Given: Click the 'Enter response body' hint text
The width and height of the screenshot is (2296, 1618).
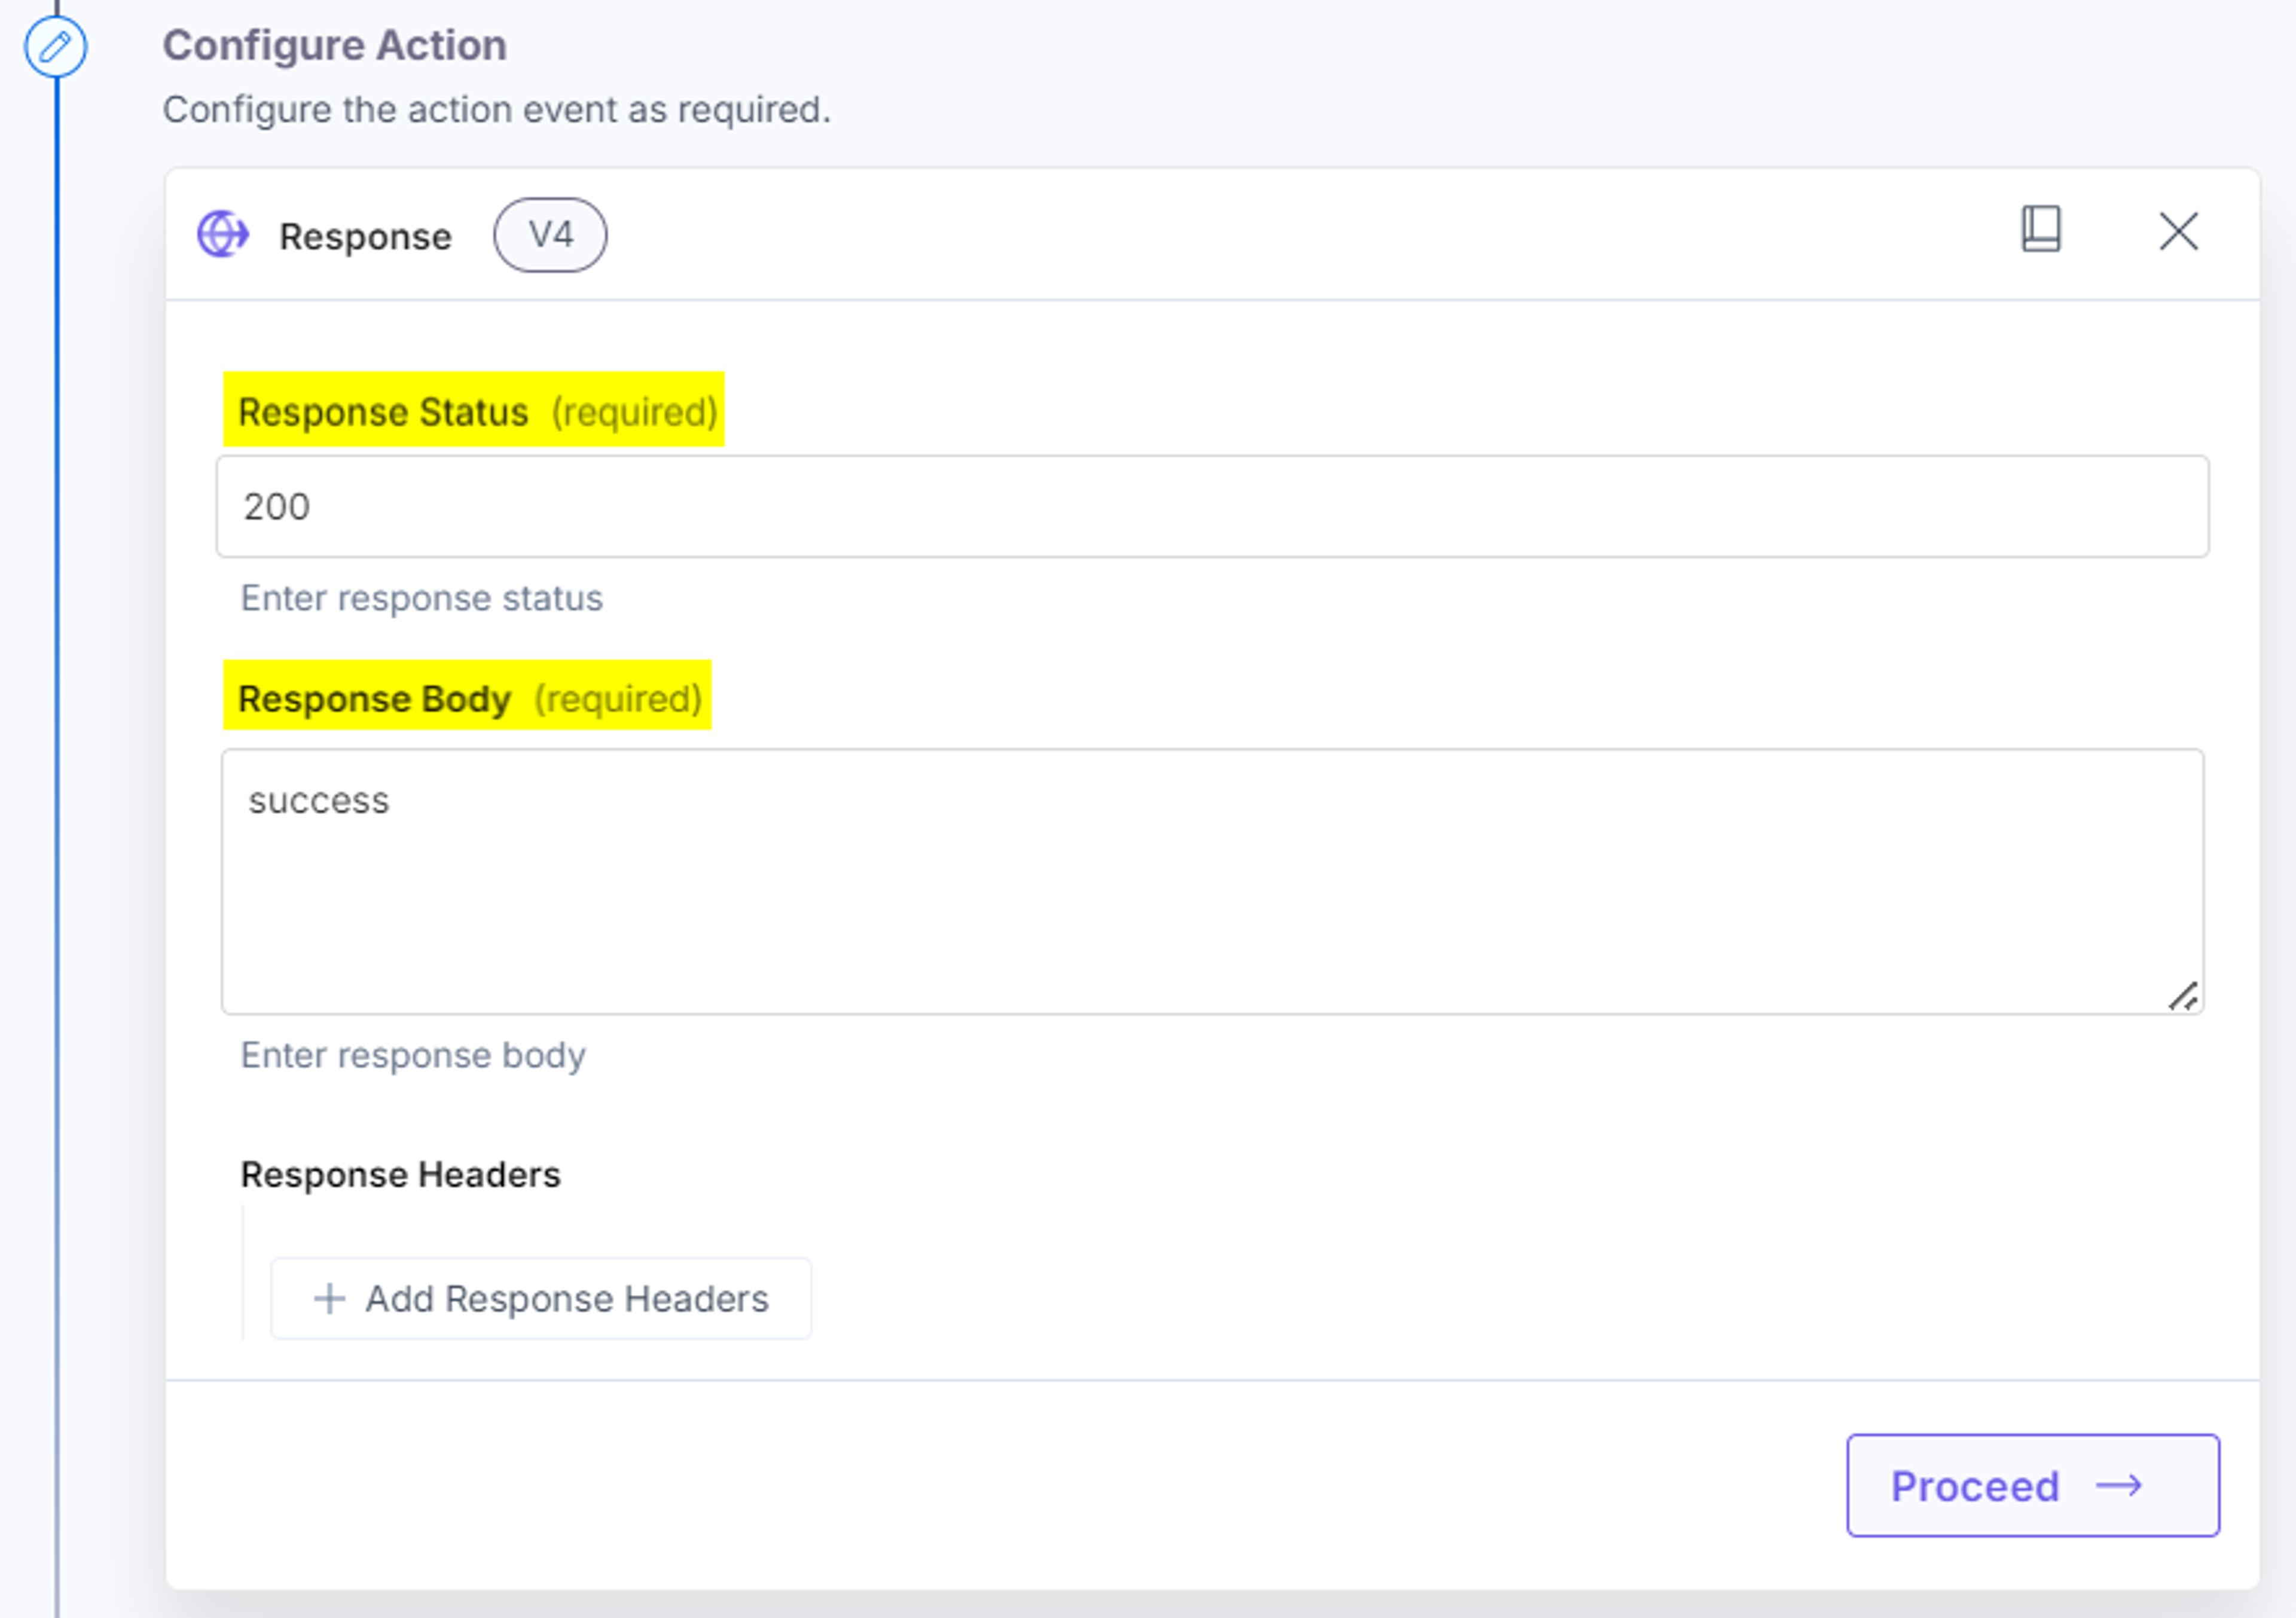Looking at the screenshot, I should pos(412,1055).
